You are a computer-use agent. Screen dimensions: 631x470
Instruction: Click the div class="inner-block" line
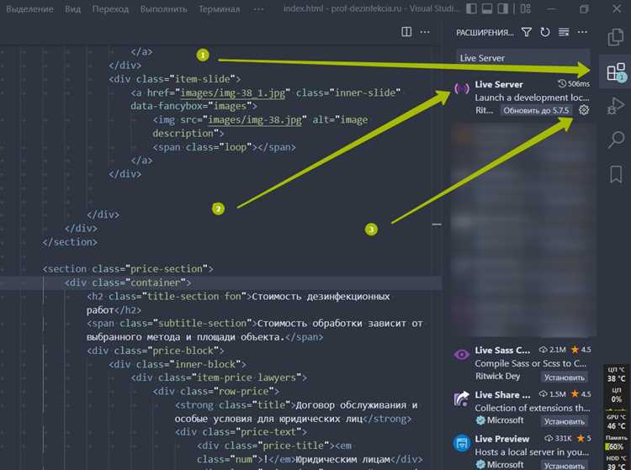click(177, 364)
